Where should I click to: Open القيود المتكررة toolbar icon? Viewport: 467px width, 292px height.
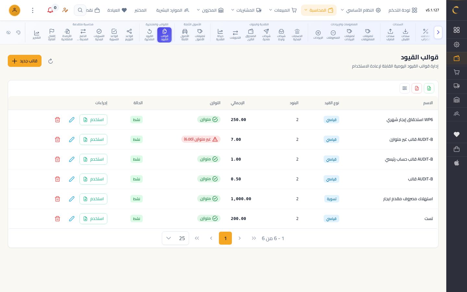[x=150, y=35]
